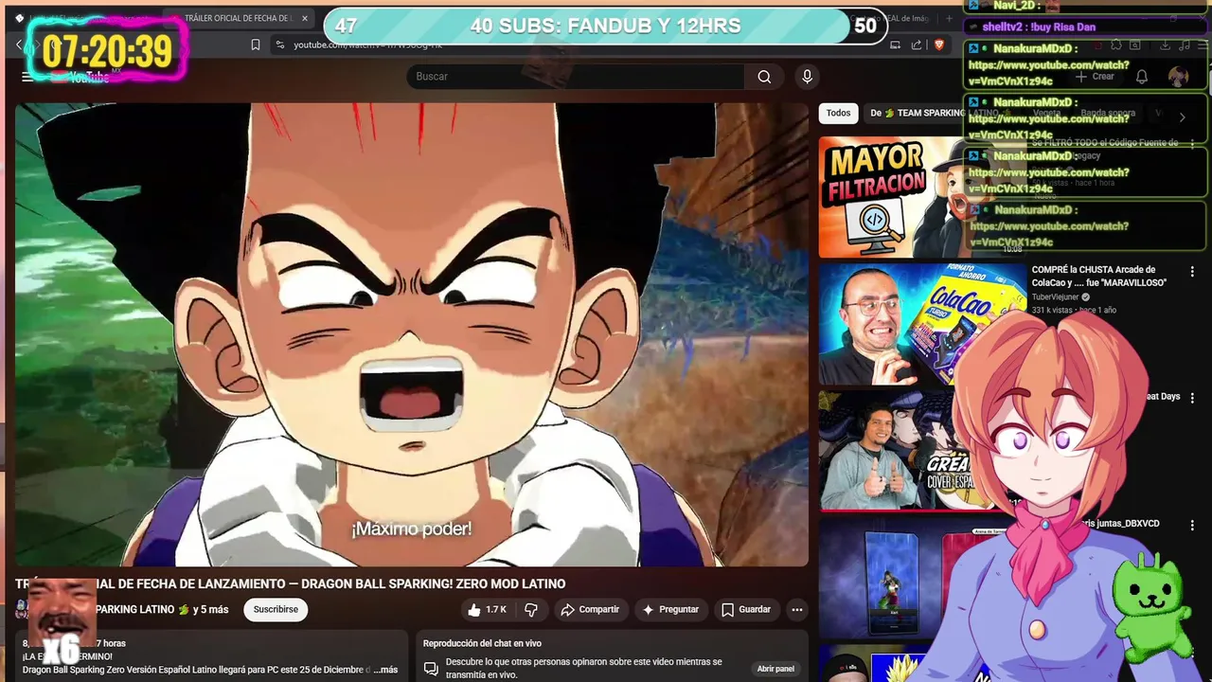Screen dimensions: 1212x682
Task: Switch to TRÁILER OFICIAL DE FECHA tab
Action: pos(237,18)
